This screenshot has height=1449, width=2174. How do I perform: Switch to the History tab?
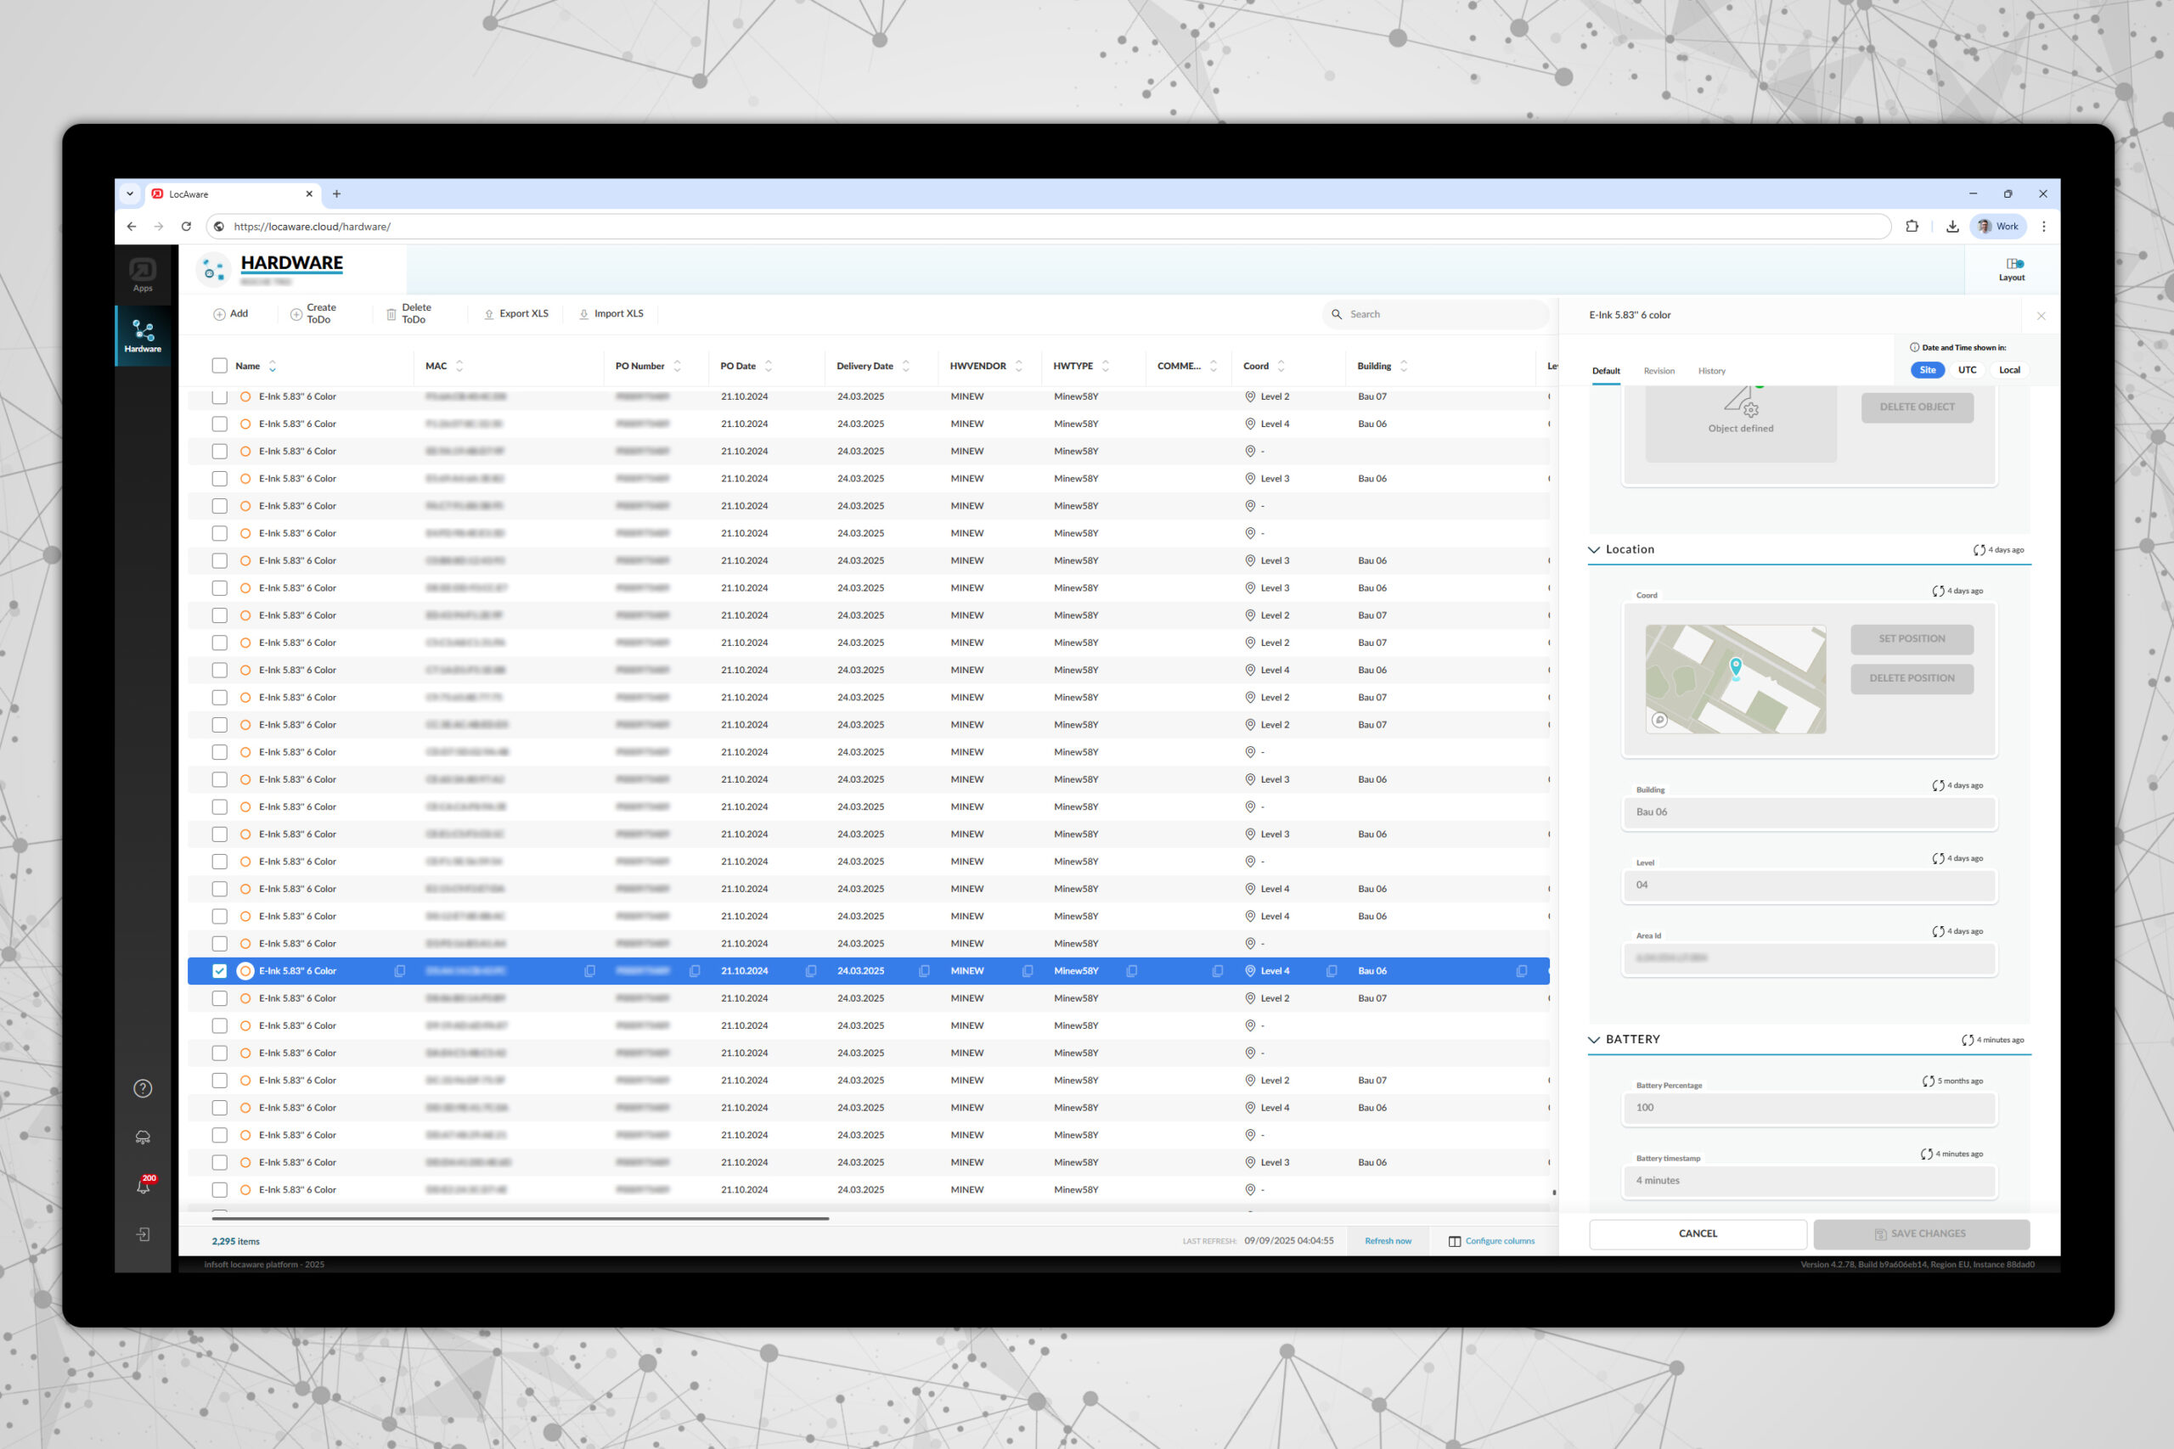[1711, 371]
